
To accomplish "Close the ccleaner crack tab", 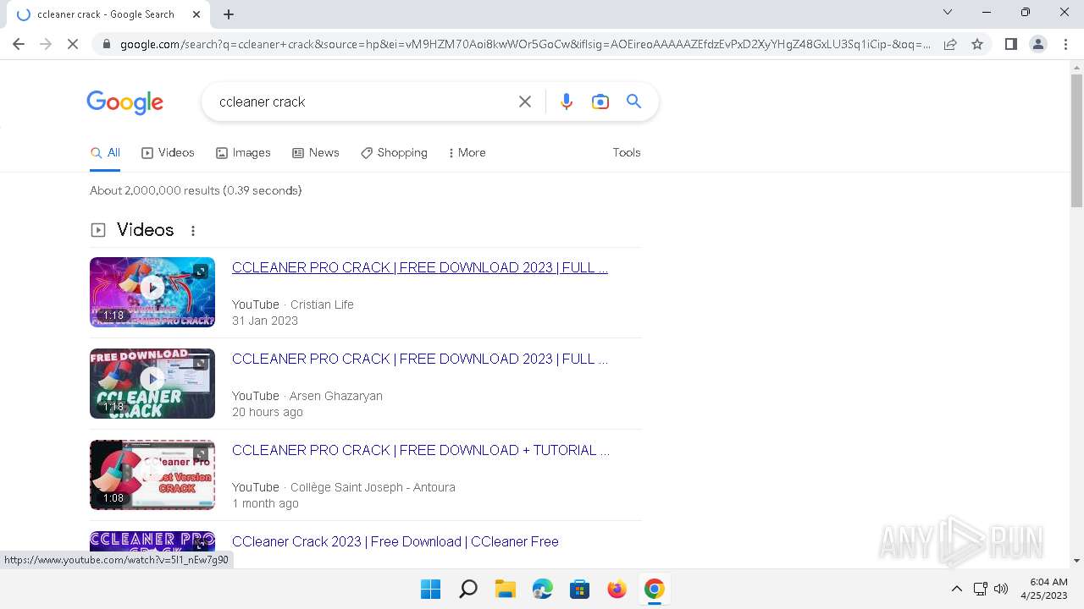I will coord(196,14).
